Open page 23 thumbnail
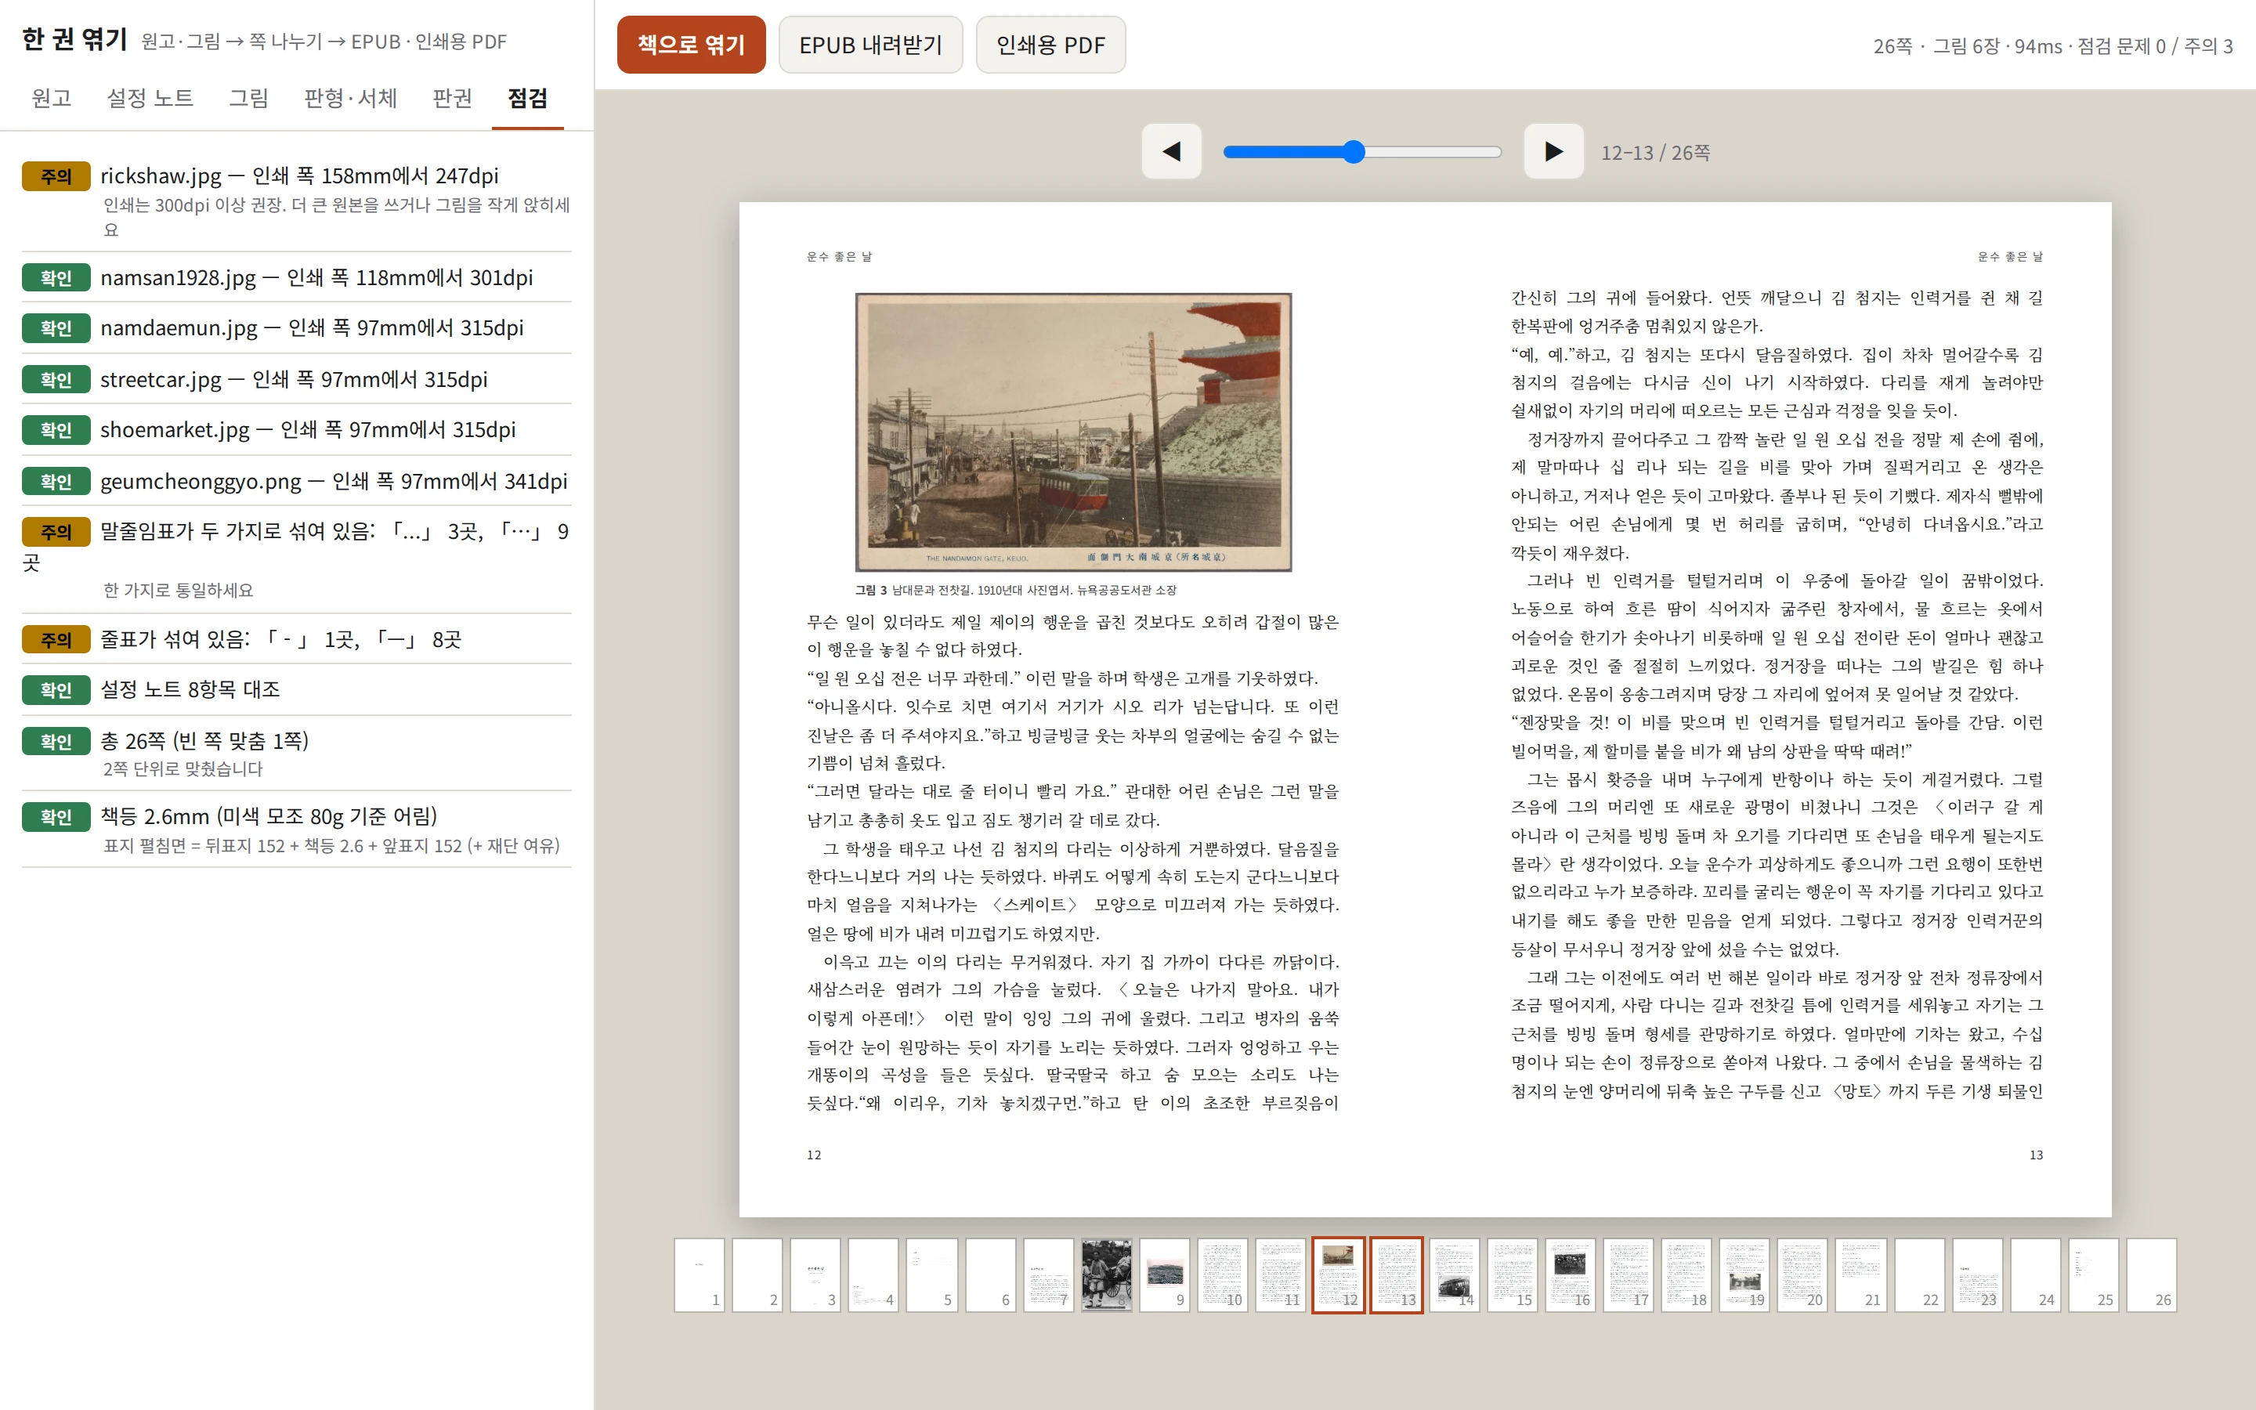Image resolution: width=2256 pixels, height=1410 pixels. point(1977,1274)
